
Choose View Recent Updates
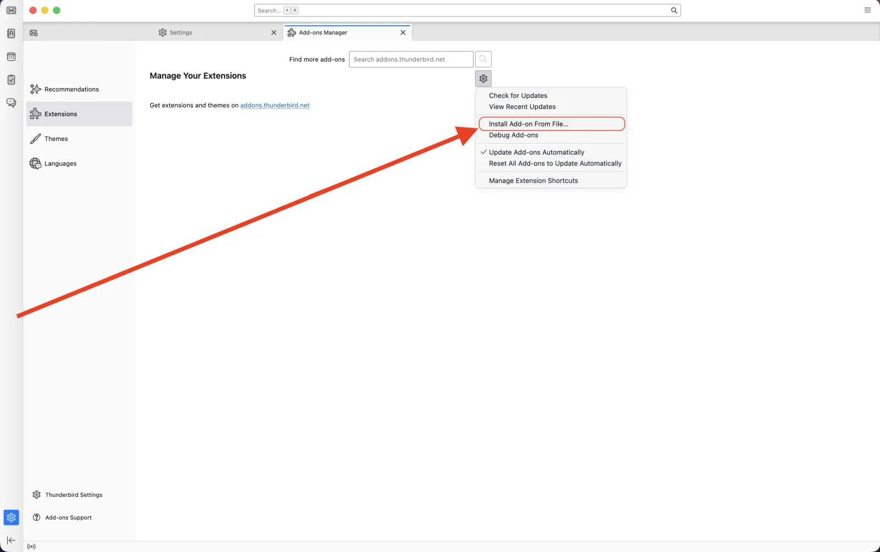[551, 107]
